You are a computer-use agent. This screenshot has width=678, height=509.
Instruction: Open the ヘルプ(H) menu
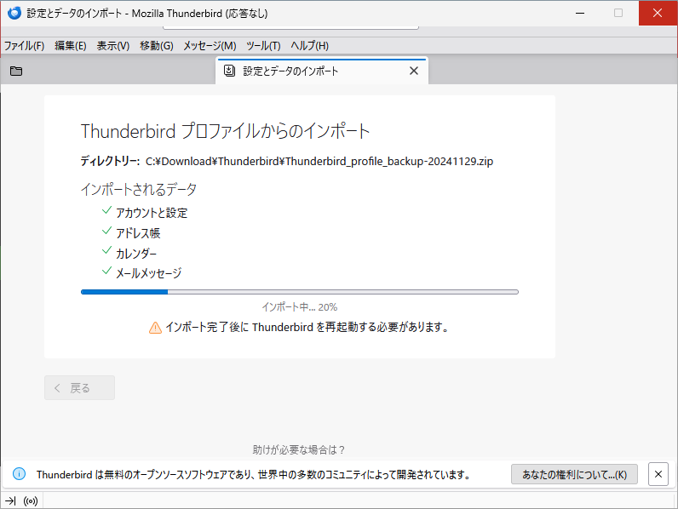[309, 46]
